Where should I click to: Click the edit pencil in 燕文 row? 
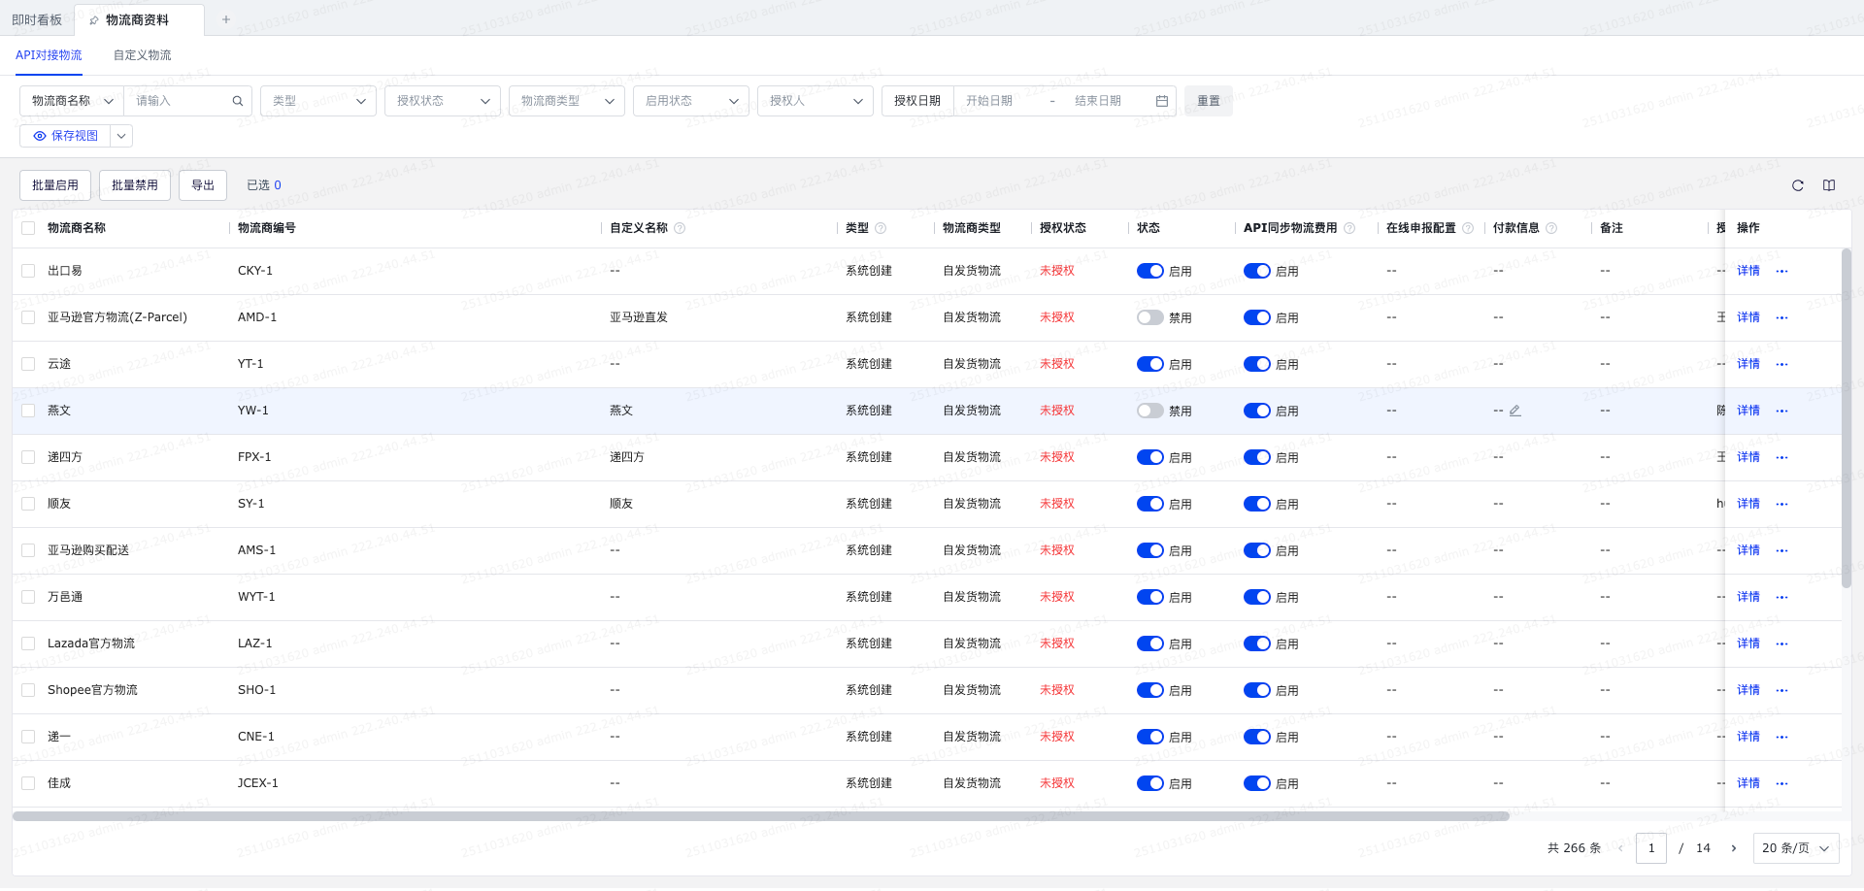[1514, 411]
